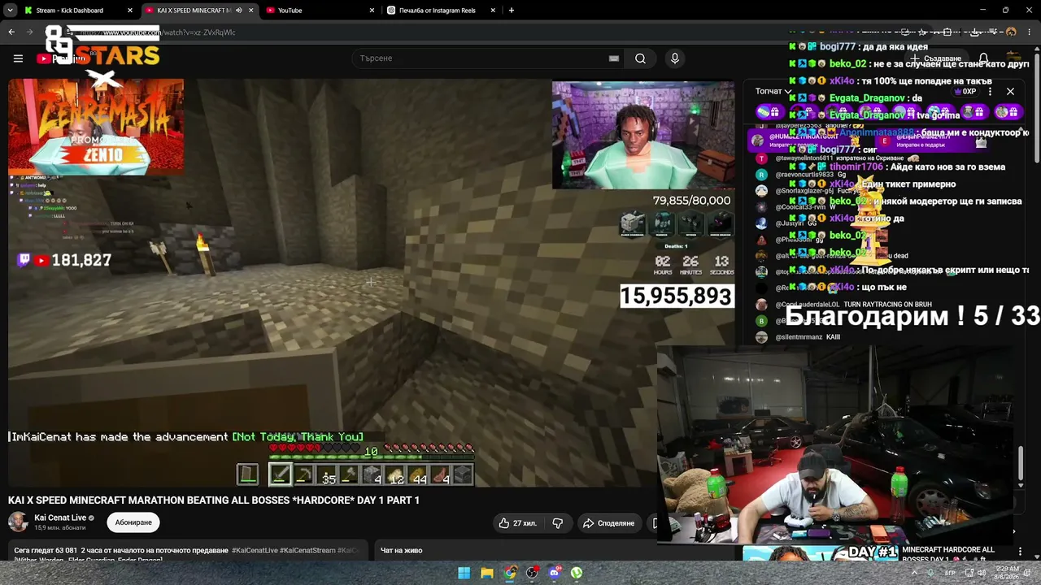
Task: Click the Not Today, Thank You advancement text
Action: [x=298, y=437]
